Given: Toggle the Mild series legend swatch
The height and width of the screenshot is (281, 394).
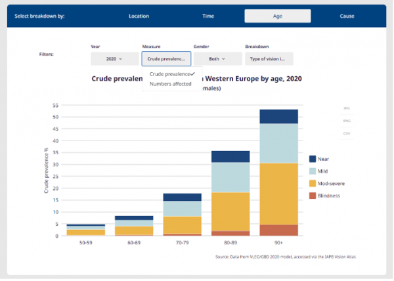Looking at the screenshot, I should coord(313,171).
